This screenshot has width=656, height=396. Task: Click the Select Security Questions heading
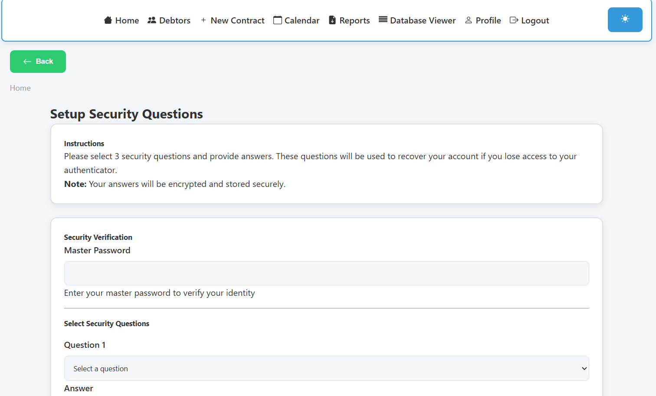tap(107, 324)
